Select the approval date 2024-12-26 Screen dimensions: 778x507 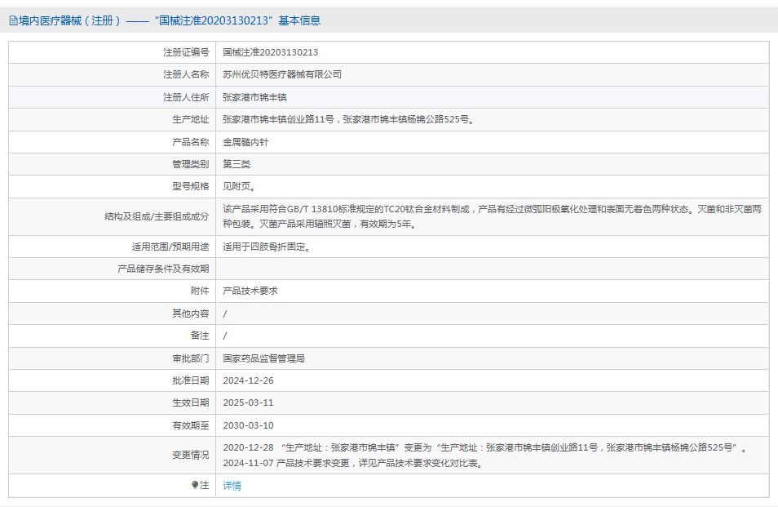point(248,380)
